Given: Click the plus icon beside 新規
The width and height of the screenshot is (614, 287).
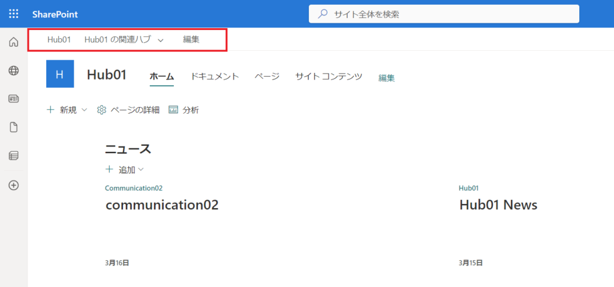Looking at the screenshot, I should point(50,110).
